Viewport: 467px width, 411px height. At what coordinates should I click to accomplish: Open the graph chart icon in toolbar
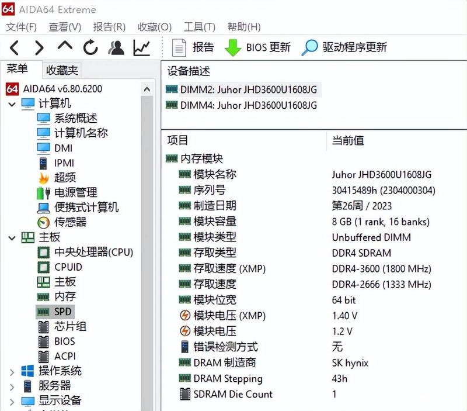click(x=141, y=48)
